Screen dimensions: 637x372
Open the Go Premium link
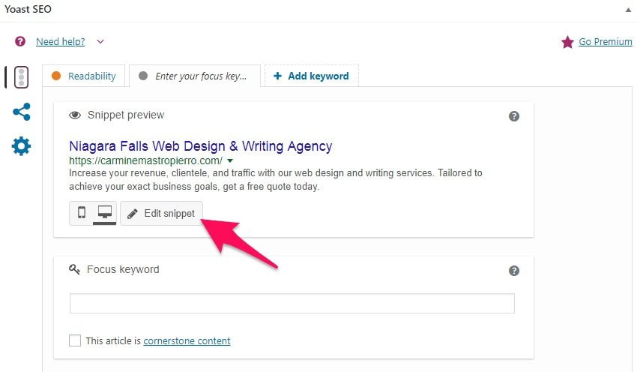pyautogui.click(x=606, y=41)
